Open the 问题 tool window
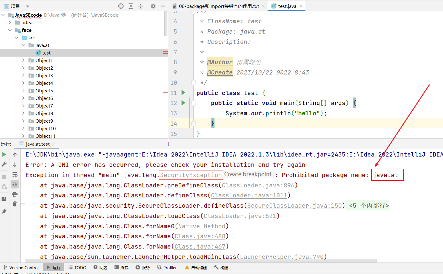The width and height of the screenshot is (443, 274). click(100, 268)
